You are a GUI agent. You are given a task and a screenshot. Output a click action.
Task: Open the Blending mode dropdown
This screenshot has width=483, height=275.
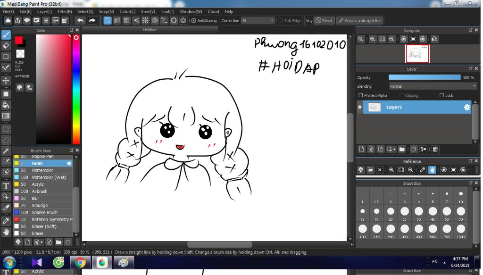pos(433,86)
